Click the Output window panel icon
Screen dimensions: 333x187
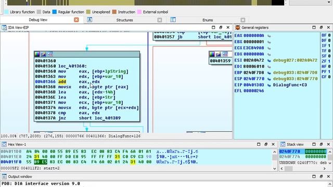point(4,177)
